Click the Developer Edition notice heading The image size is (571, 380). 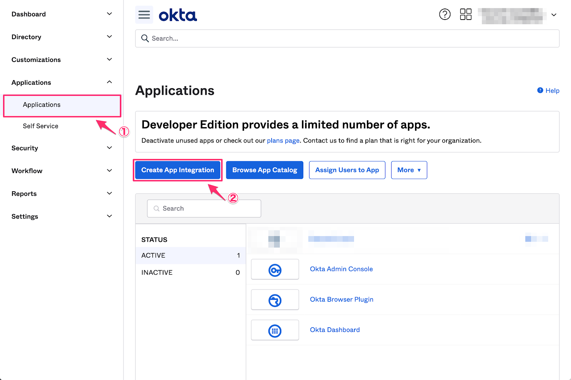pos(286,125)
